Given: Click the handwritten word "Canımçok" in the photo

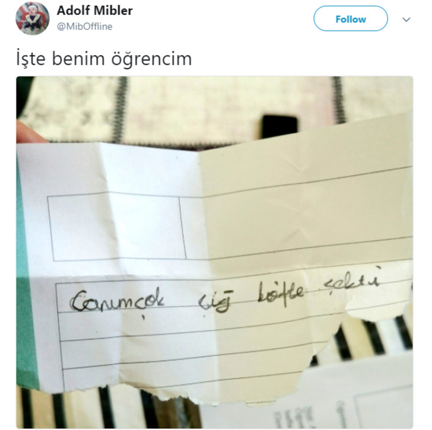Looking at the screenshot, I should click(x=117, y=301).
